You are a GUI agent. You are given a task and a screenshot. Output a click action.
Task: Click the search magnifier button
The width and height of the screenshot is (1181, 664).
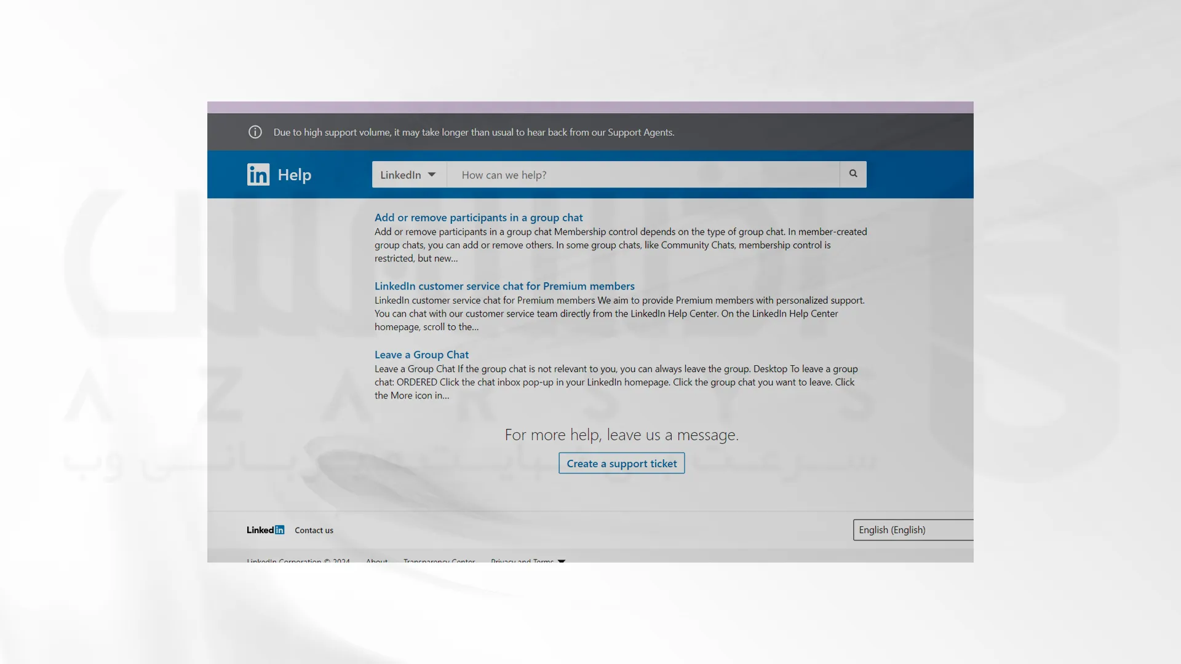[x=853, y=174]
